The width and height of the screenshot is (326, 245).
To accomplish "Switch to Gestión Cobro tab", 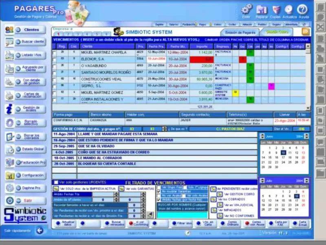I will point(277,32).
